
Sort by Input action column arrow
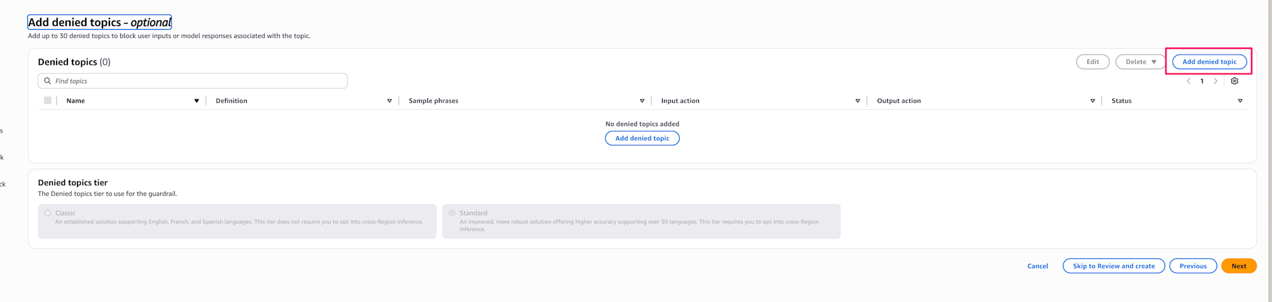[x=857, y=101]
